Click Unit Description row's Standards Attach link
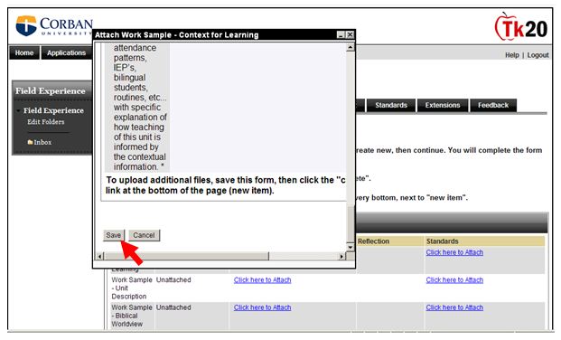The height and width of the screenshot is (340, 561). pyautogui.click(x=454, y=279)
